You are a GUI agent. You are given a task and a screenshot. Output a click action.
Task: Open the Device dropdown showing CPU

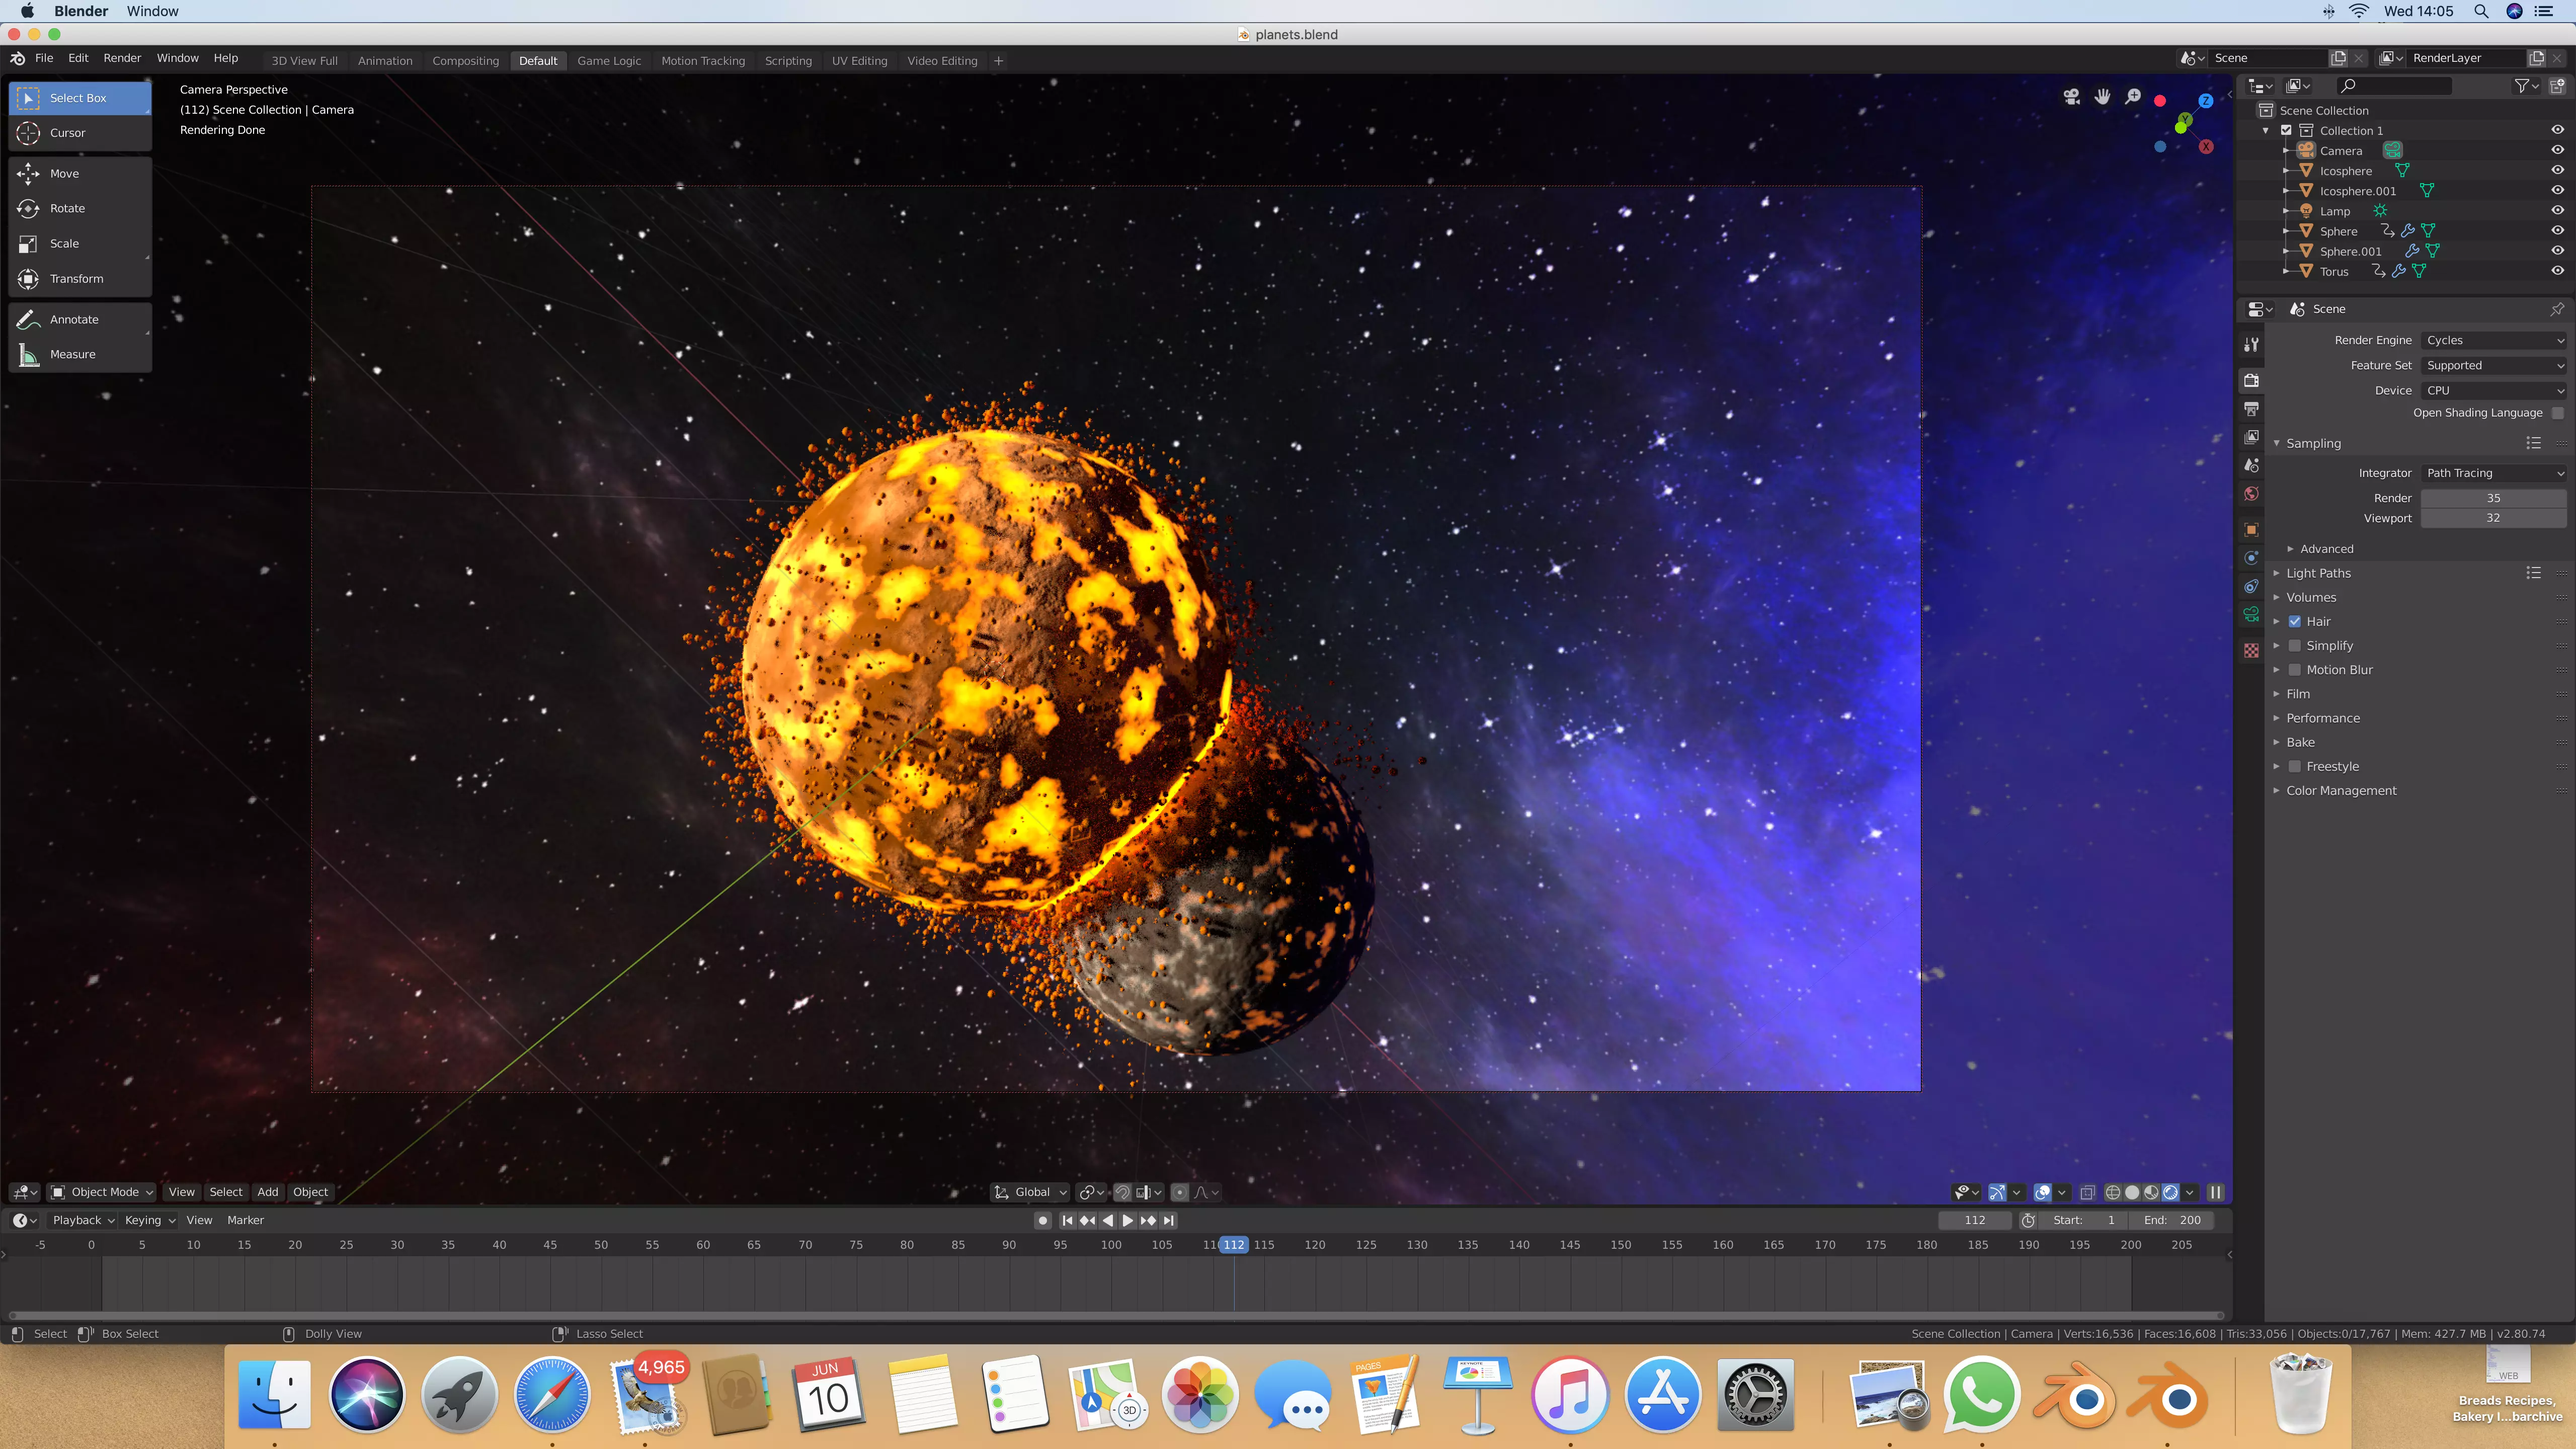(x=2494, y=391)
